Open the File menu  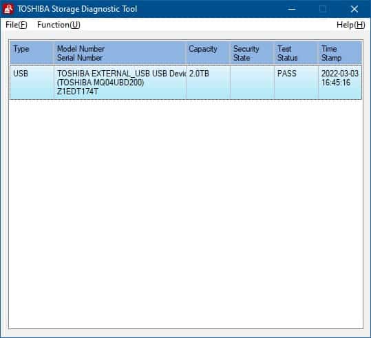17,25
